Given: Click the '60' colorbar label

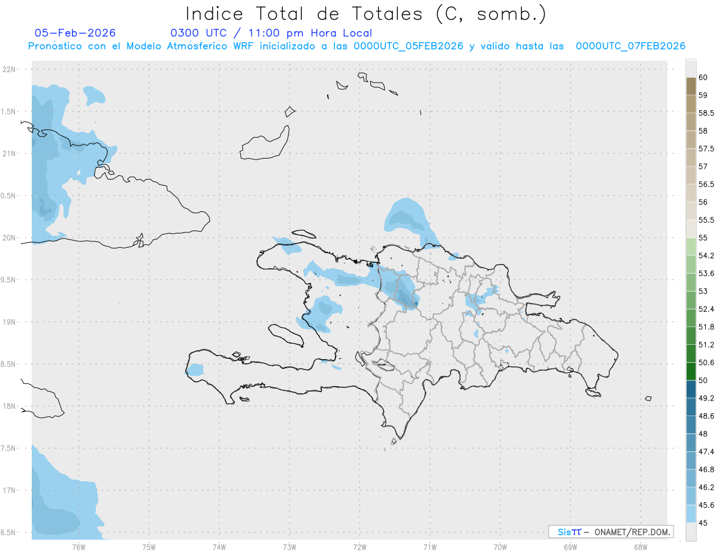Looking at the screenshot, I should [703, 77].
